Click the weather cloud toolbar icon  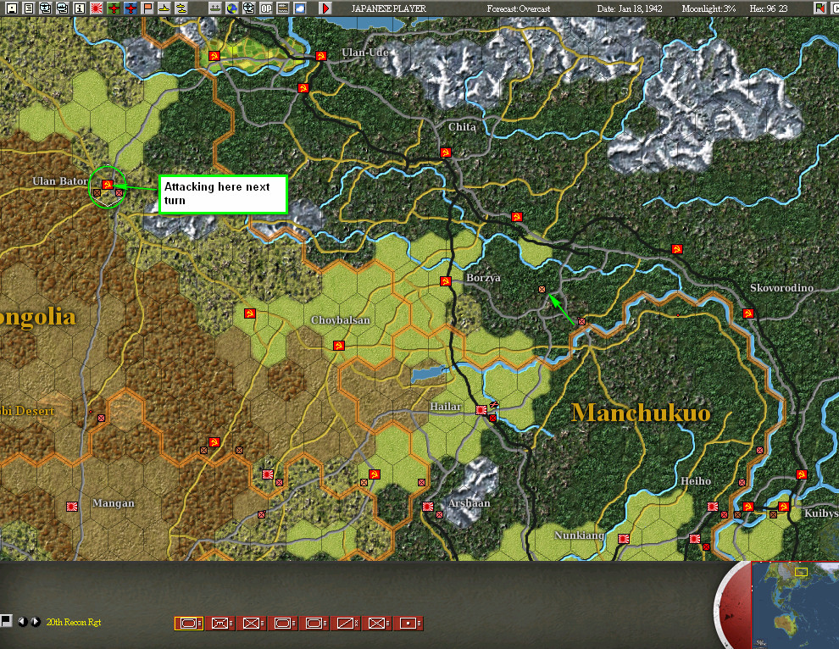click(300, 8)
